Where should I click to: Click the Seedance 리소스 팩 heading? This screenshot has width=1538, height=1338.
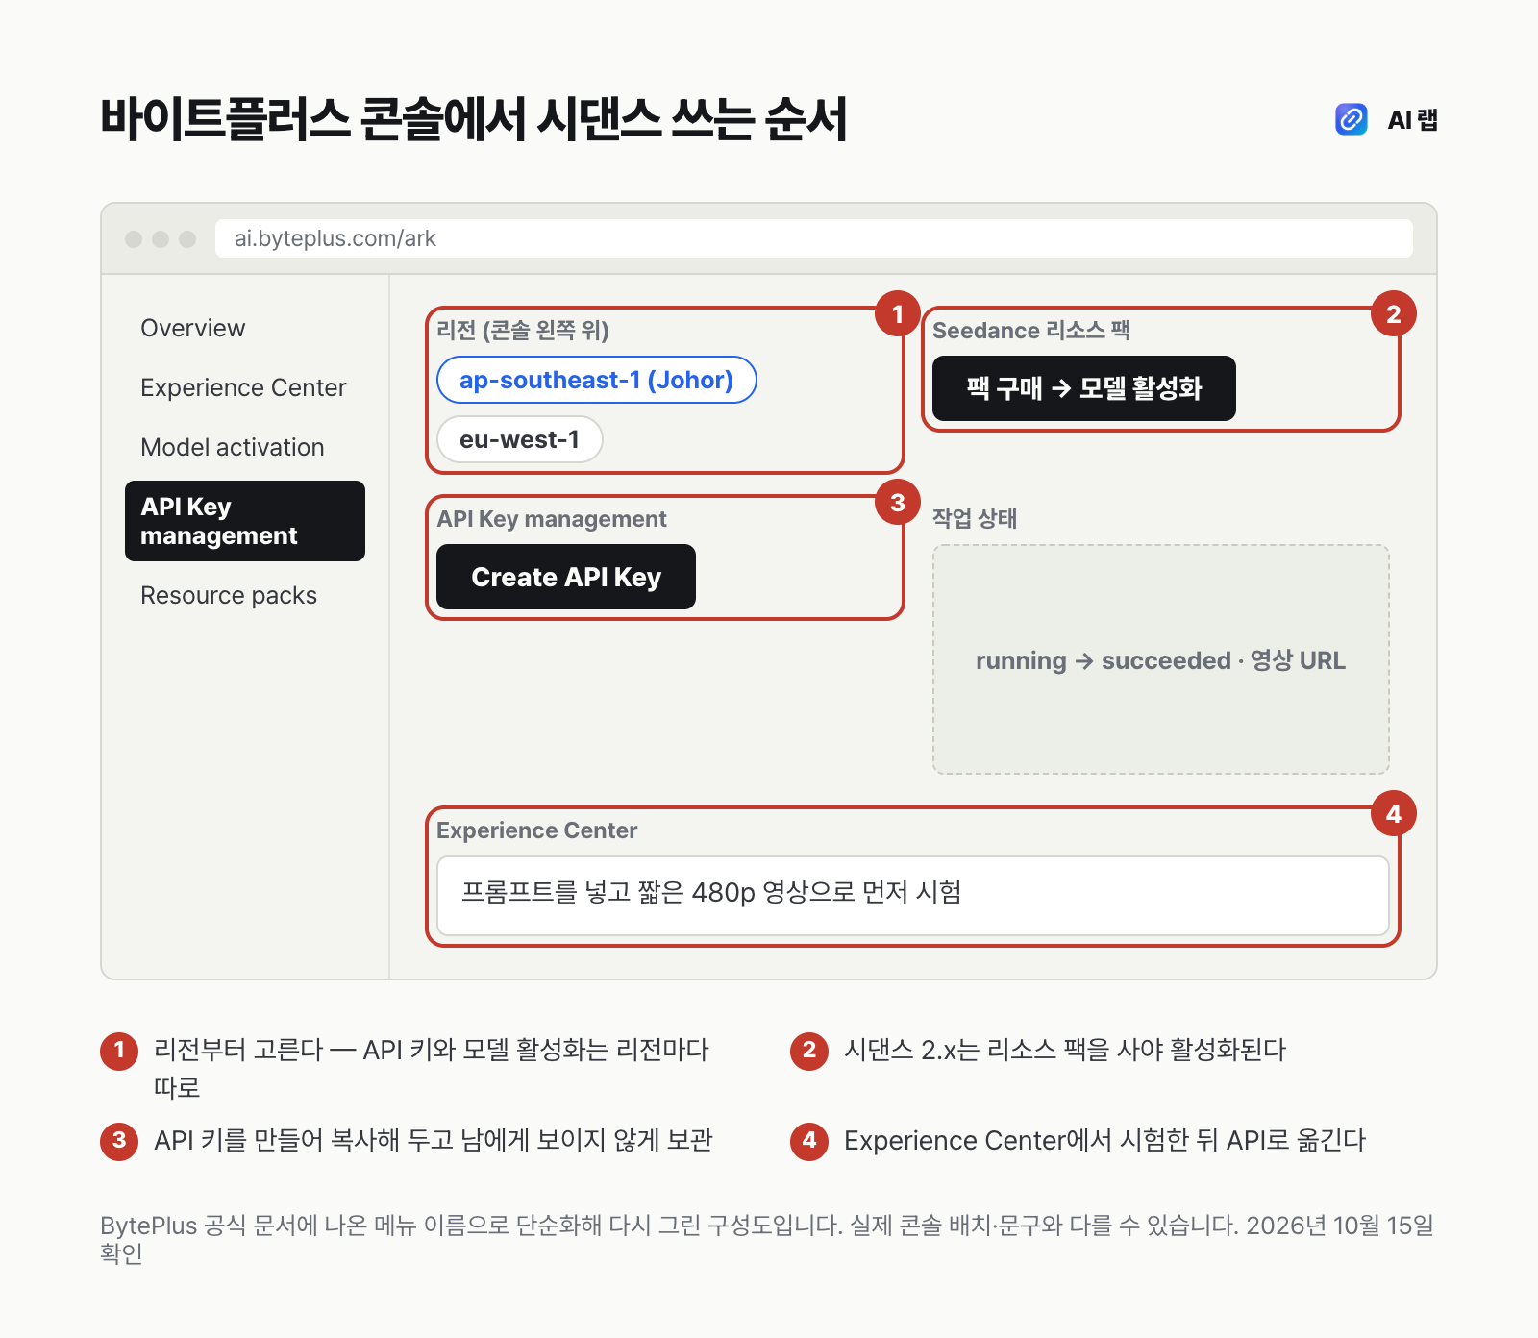[1031, 330]
